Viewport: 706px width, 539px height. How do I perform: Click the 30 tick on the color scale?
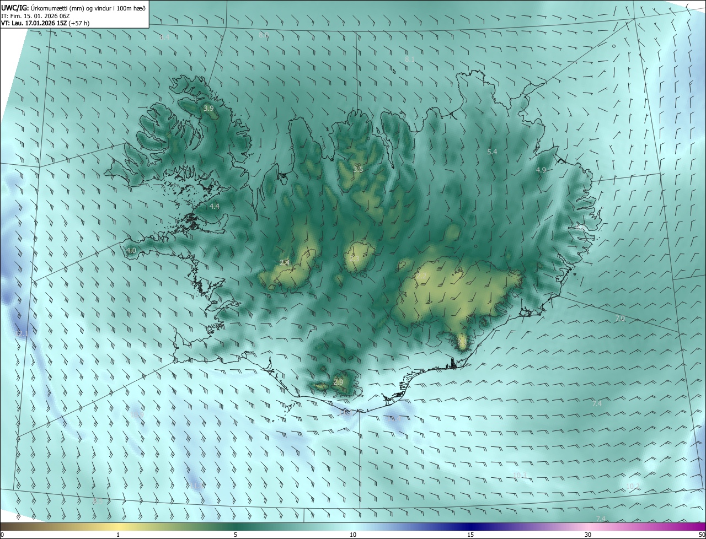[588, 535]
